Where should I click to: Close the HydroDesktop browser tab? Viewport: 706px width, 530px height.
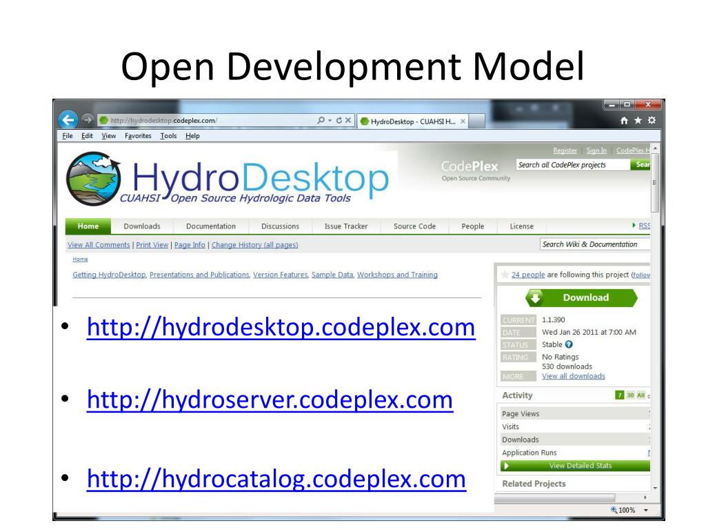463,121
